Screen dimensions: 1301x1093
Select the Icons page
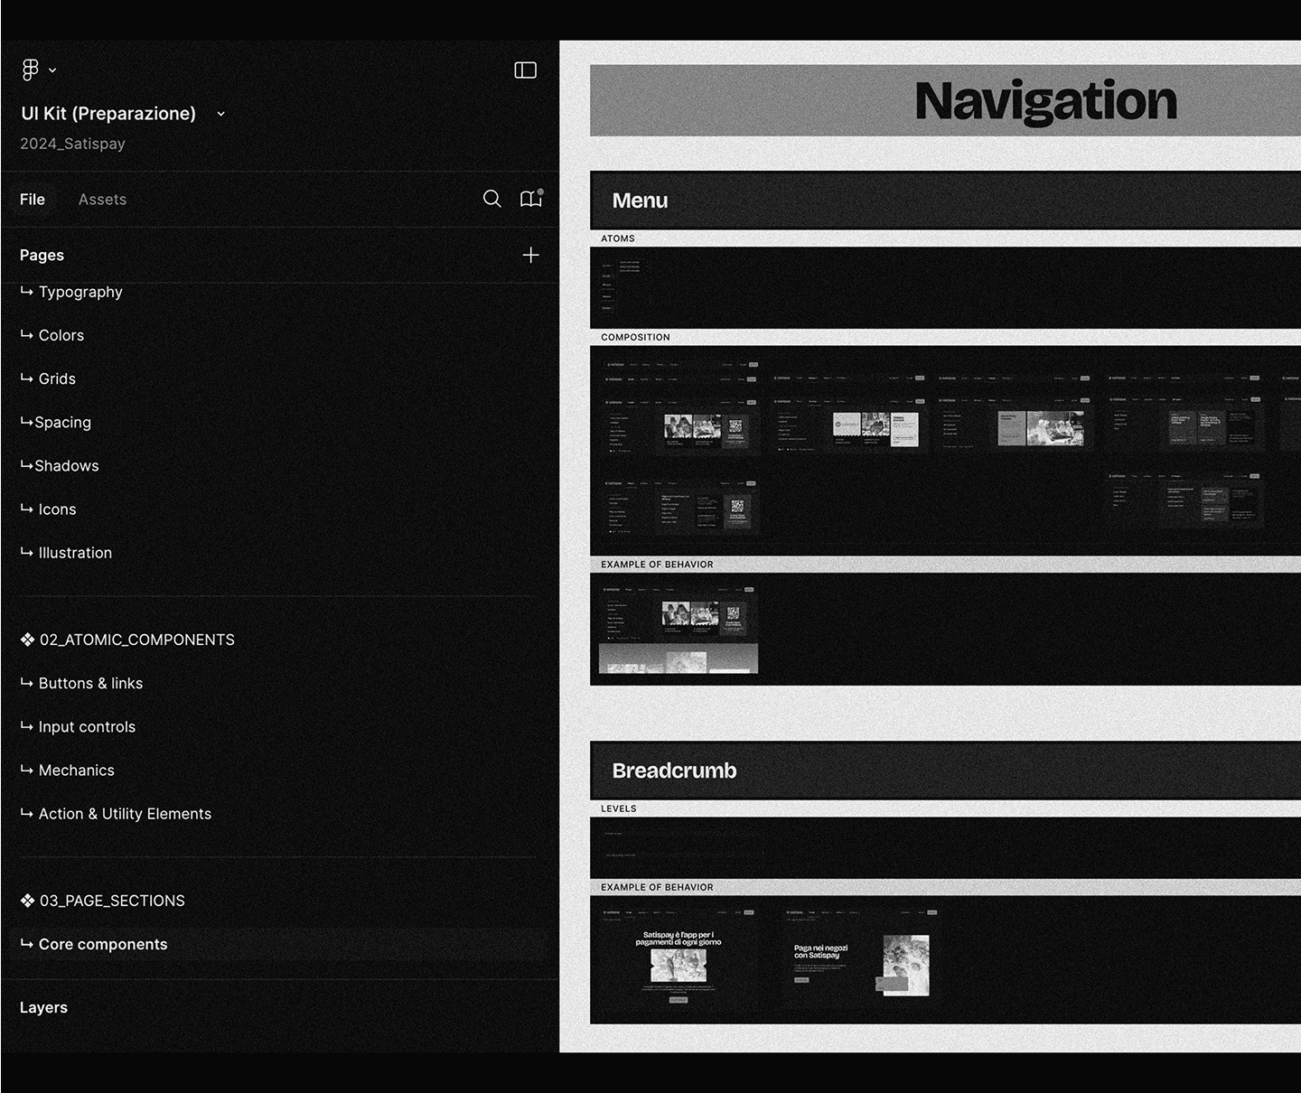pos(57,509)
